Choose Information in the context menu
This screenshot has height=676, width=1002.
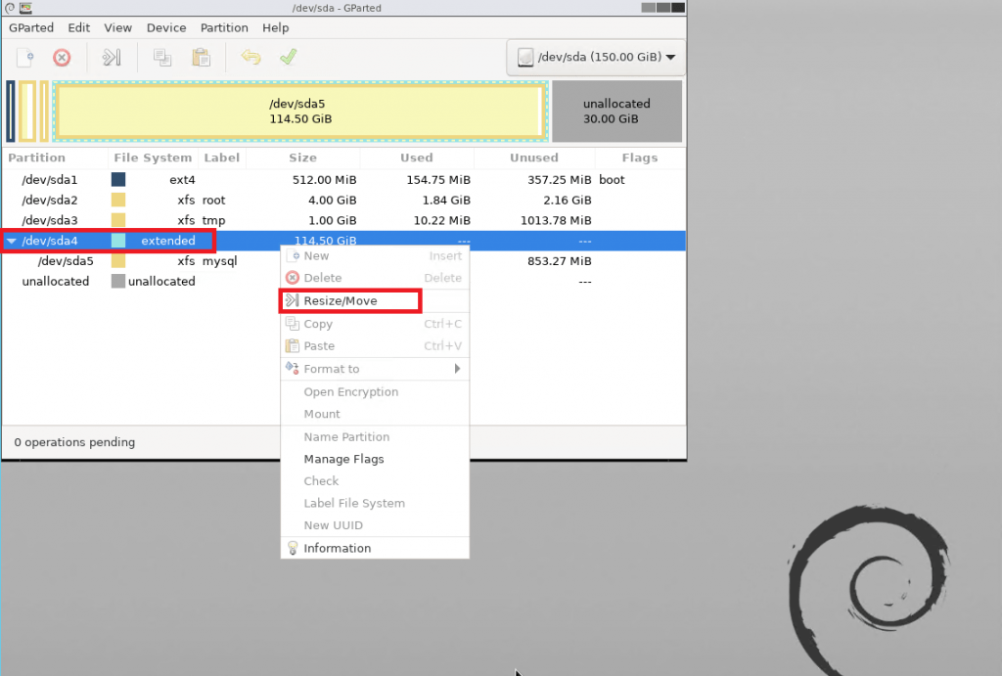(x=375, y=548)
